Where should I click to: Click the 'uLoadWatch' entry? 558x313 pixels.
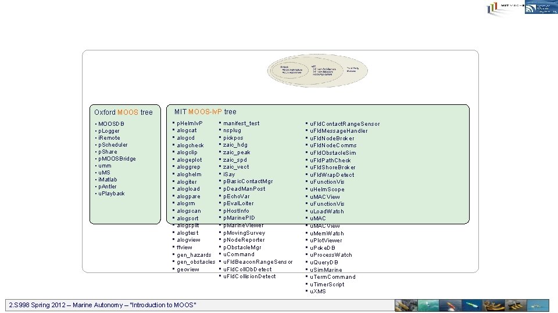[327, 212]
